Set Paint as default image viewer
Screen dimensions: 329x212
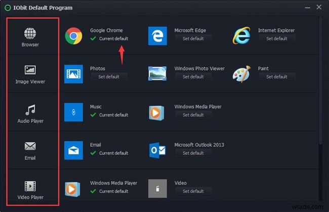(277, 77)
